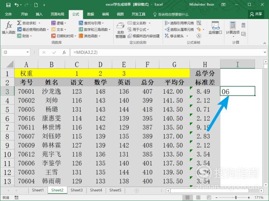
Task: Click the zoom in plus button
Action: 249,198
